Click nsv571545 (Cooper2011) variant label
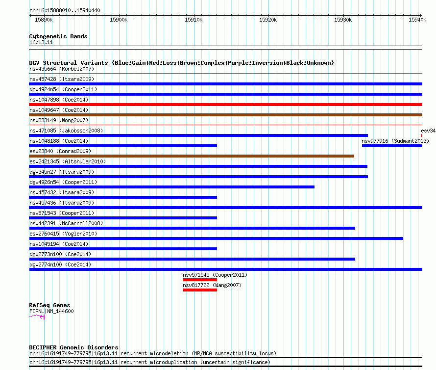The height and width of the screenshot is (370, 436). pyautogui.click(x=215, y=275)
